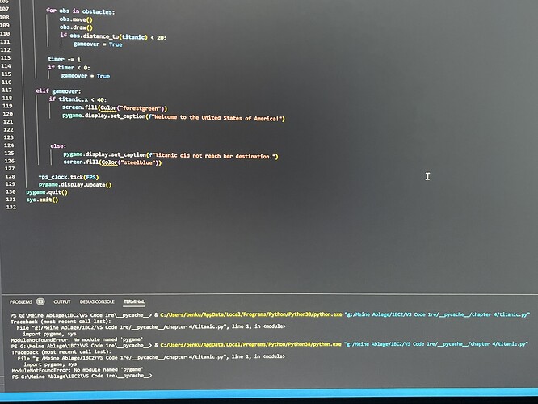
Task: Select line number 128 in the gutter
Action: click(x=10, y=176)
